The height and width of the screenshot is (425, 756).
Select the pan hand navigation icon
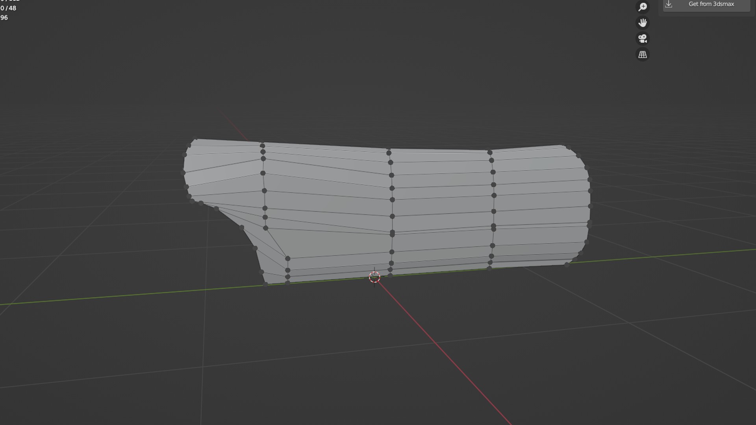click(x=643, y=23)
